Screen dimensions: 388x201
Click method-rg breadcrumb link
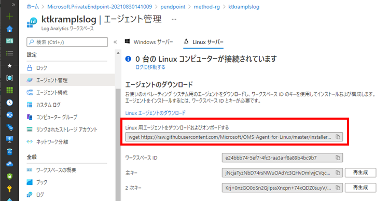click(x=206, y=7)
